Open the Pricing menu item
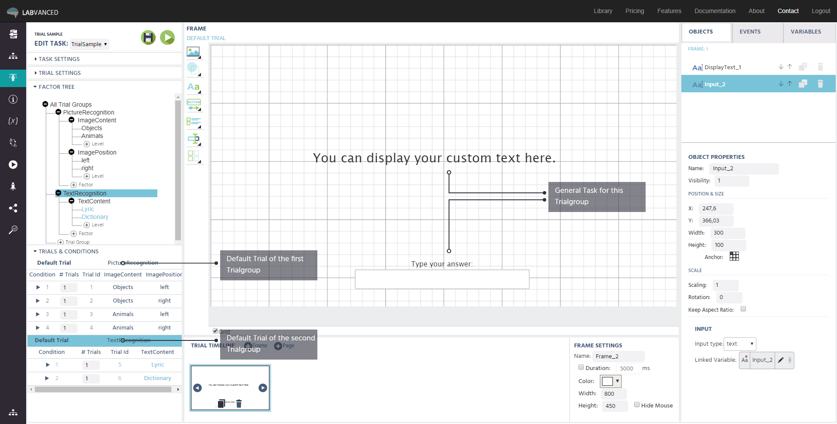The width and height of the screenshot is (837, 424). 634,11
